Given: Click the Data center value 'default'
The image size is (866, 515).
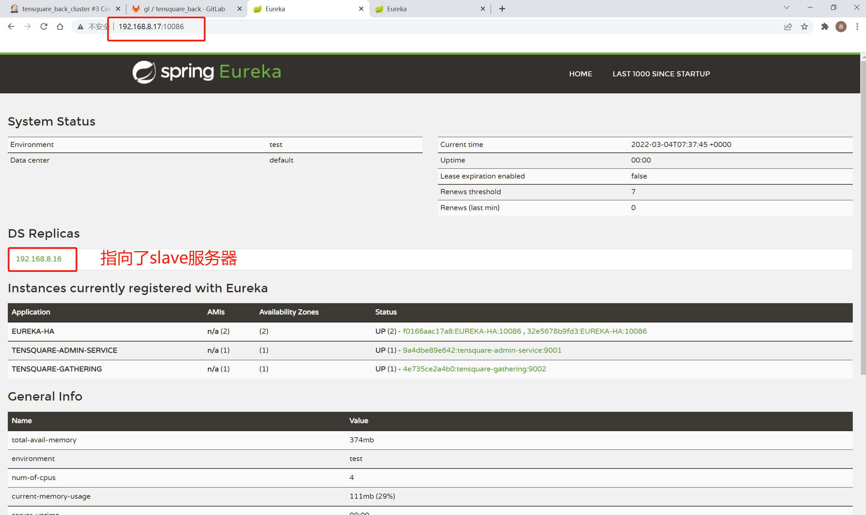Looking at the screenshot, I should (x=281, y=160).
